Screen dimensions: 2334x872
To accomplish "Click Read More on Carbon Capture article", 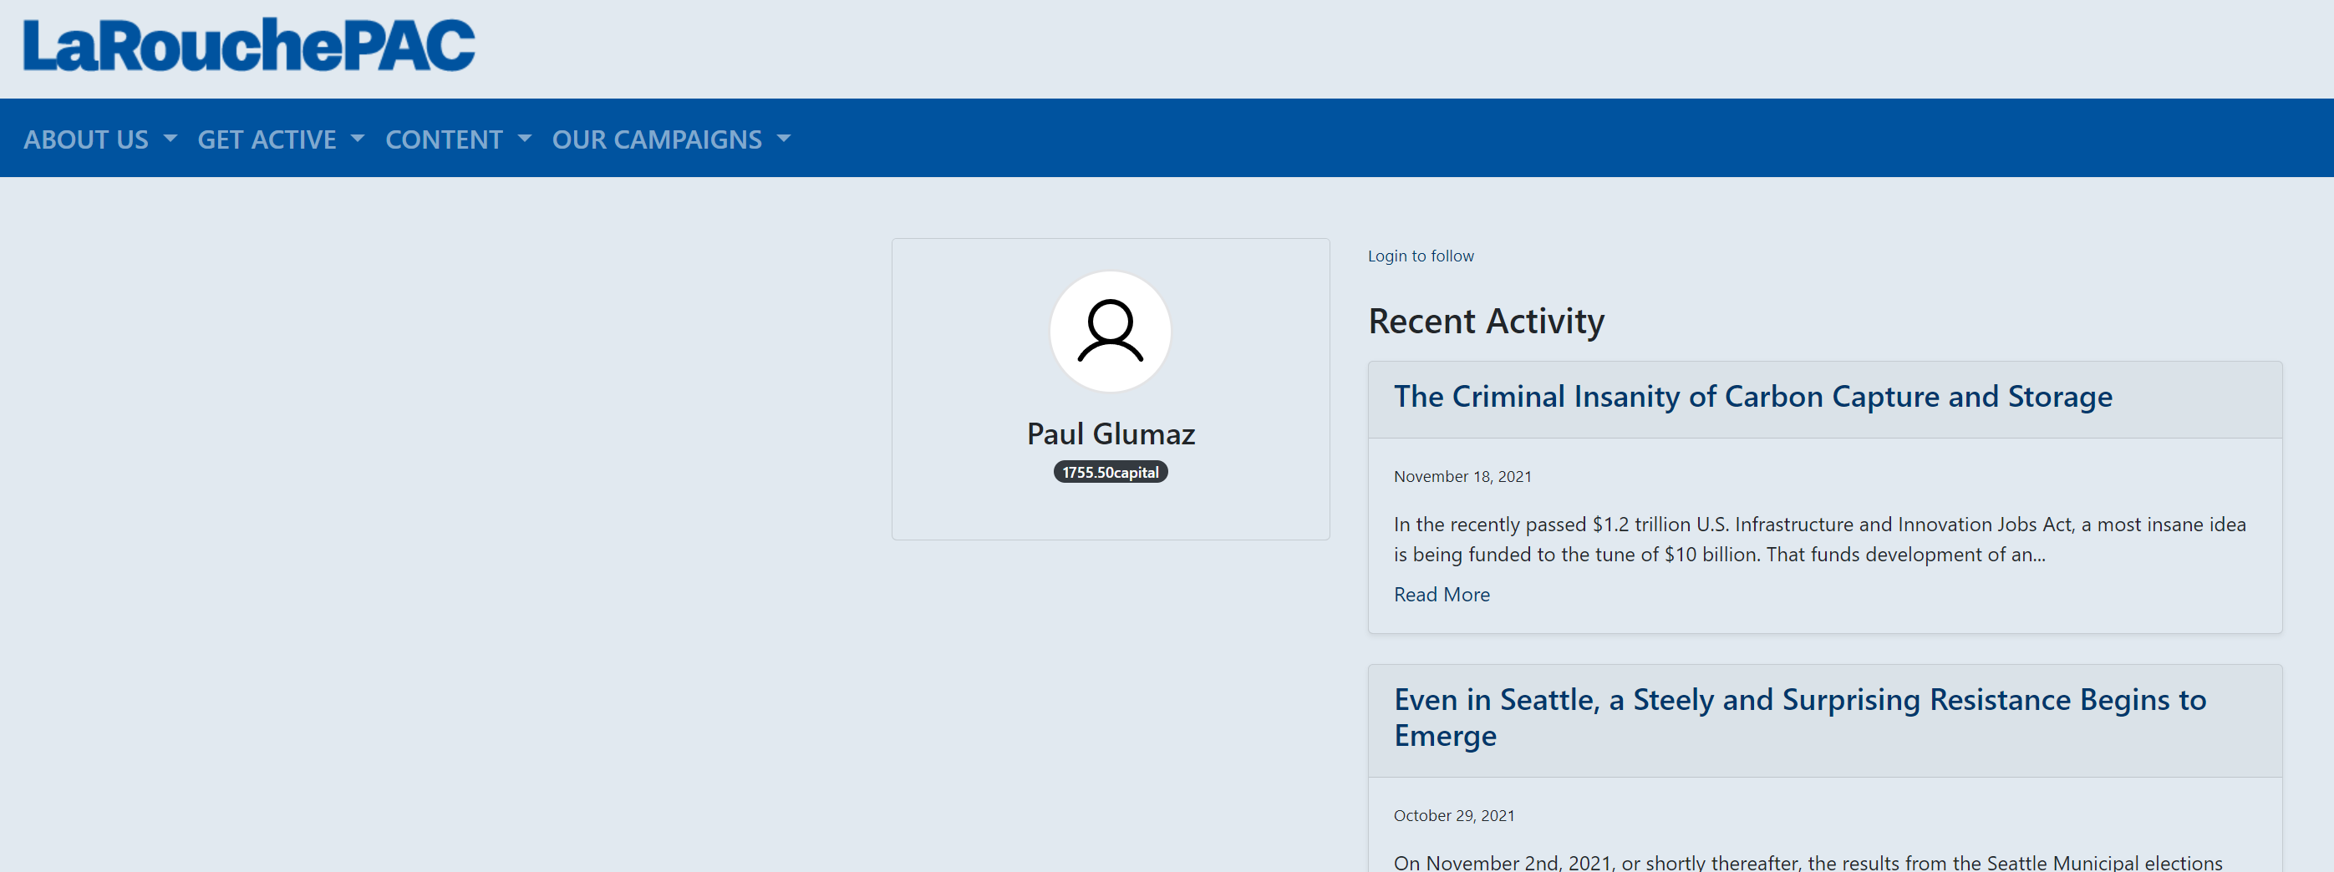I will tap(1442, 595).
